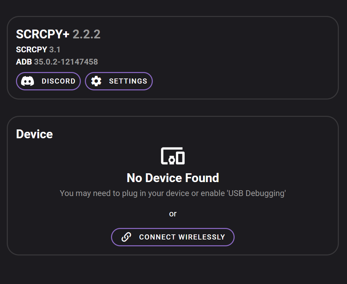This screenshot has height=284, width=347.
Task: Click the 2.2.2 version number
Action: tap(87, 34)
